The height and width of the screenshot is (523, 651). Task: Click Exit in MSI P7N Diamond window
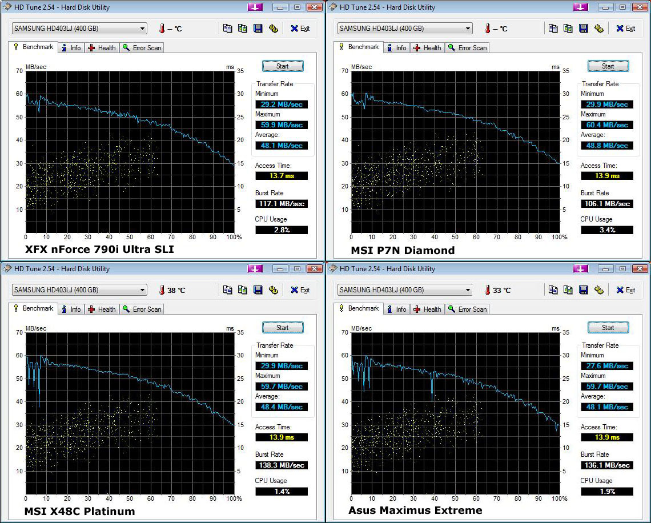[626, 28]
